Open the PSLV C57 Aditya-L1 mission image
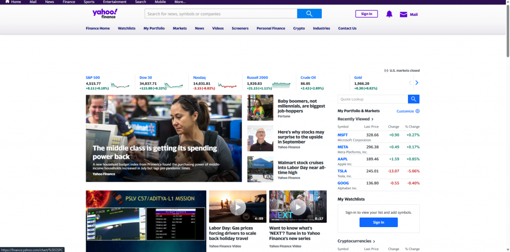This screenshot has height=252, width=510. click(x=146, y=221)
